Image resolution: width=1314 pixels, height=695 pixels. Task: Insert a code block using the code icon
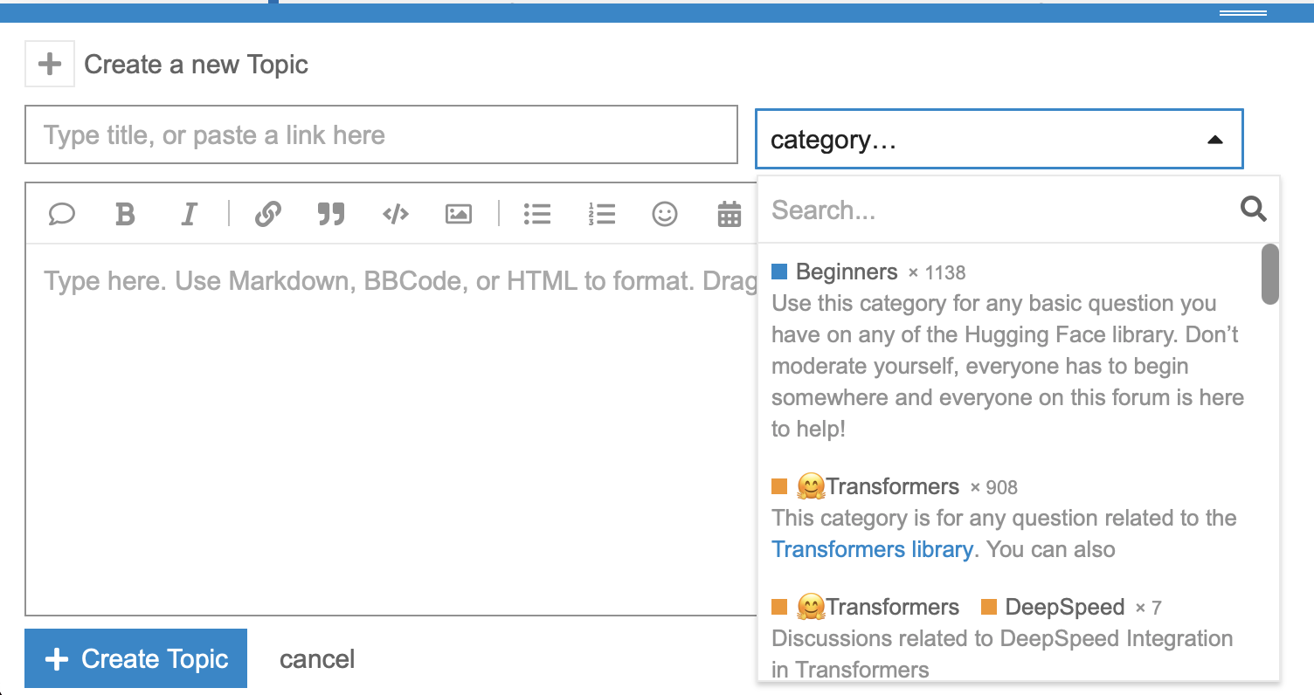[x=395, y=214]
